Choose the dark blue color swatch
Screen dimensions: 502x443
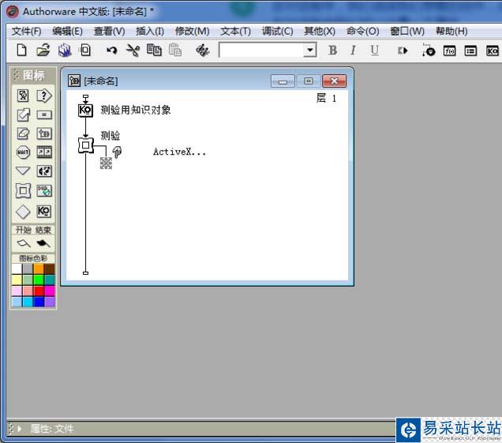39,302
